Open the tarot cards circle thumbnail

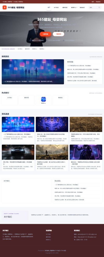(x=52, y=124)
